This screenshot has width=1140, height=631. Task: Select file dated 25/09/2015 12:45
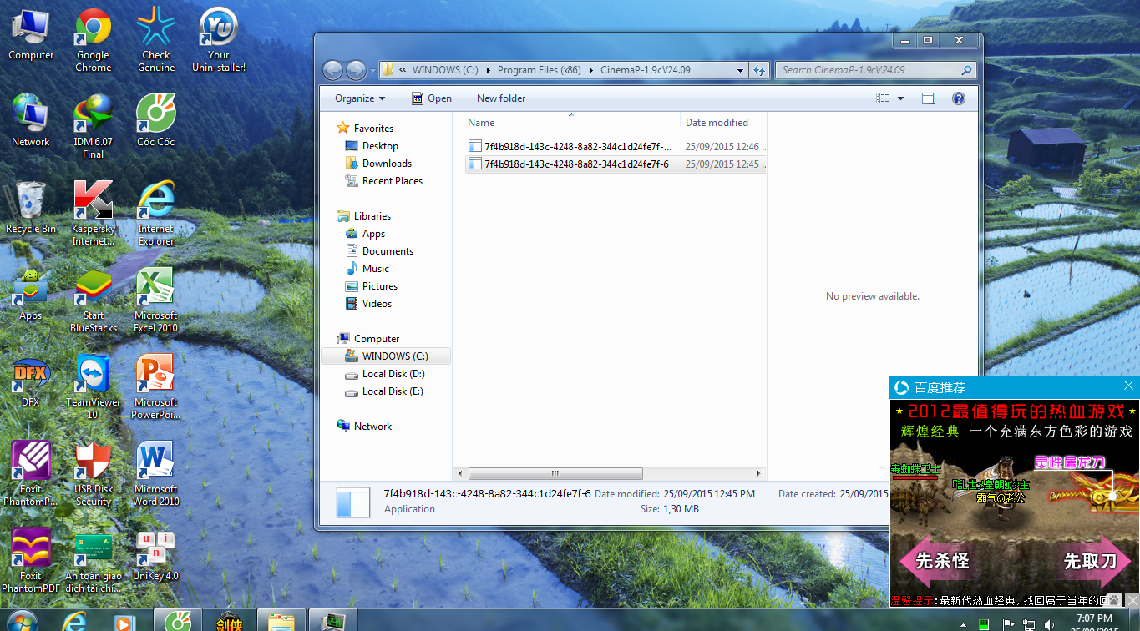616,164
